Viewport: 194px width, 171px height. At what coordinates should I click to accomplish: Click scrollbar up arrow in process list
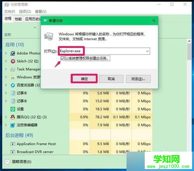coord(189,41)
